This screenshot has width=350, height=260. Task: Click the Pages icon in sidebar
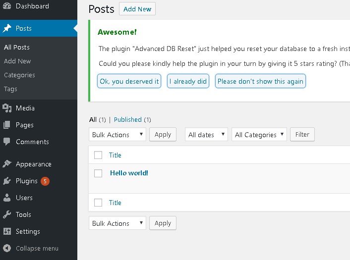(7, 125)
